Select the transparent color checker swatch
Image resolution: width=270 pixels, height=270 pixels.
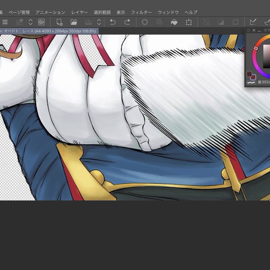(x=251, y=83)
